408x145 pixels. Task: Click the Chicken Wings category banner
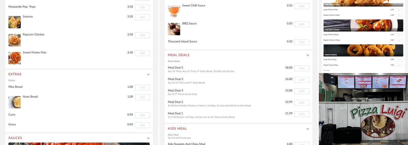click(x=363, y=26)
